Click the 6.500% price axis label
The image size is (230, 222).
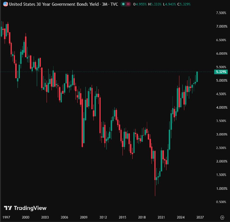pos(221,40)
